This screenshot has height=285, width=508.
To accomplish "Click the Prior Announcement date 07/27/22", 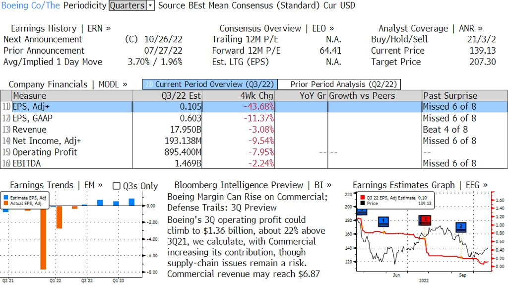I will 163,51.
